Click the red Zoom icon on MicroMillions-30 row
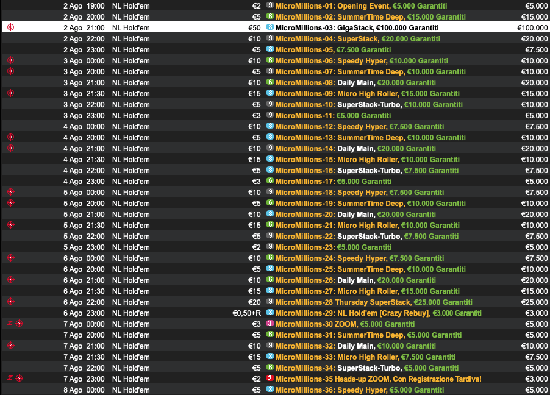 coord(10,323)
